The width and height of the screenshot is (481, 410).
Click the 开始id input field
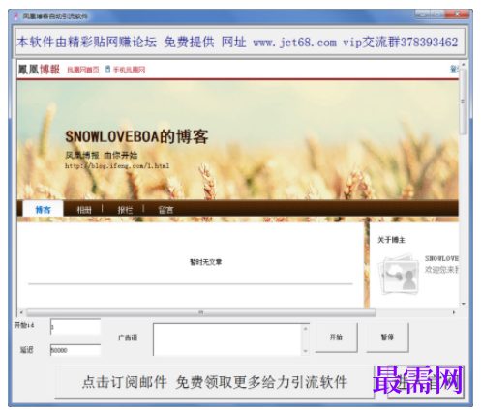click(x=75, y=327)
